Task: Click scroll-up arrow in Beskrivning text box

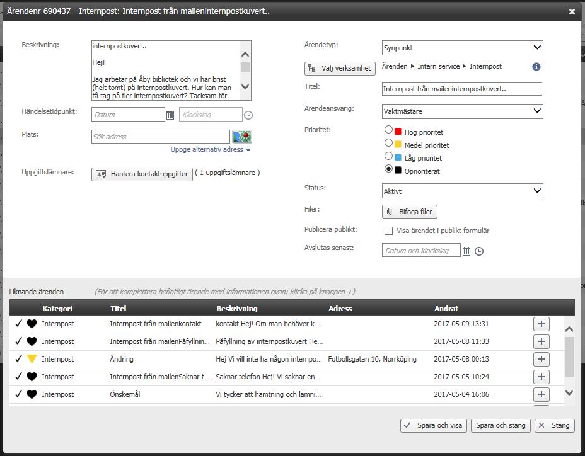Action: [x=245, y=55]
